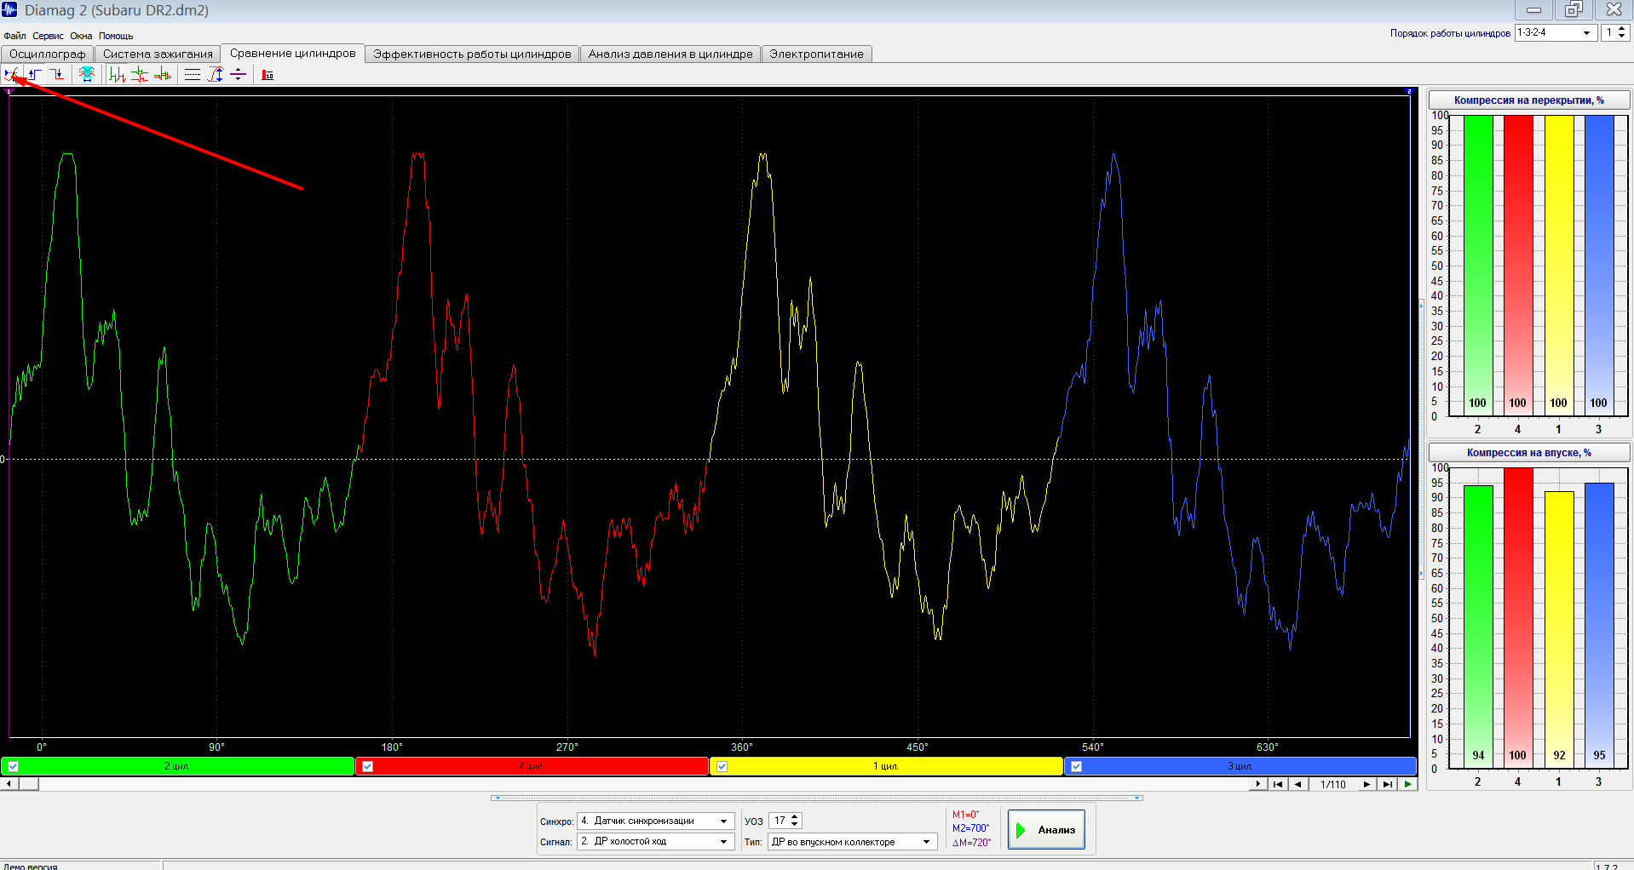
Task: Click the side panel collapse handle
Action: pyautogui.click(x=1421, y=439)
